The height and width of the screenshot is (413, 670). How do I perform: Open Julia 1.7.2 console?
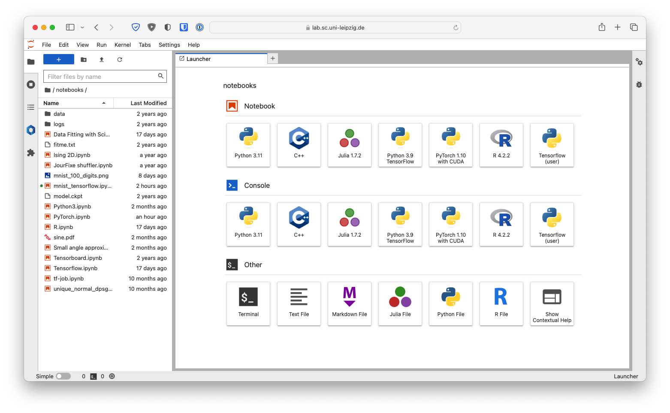(x=350, y=224)
